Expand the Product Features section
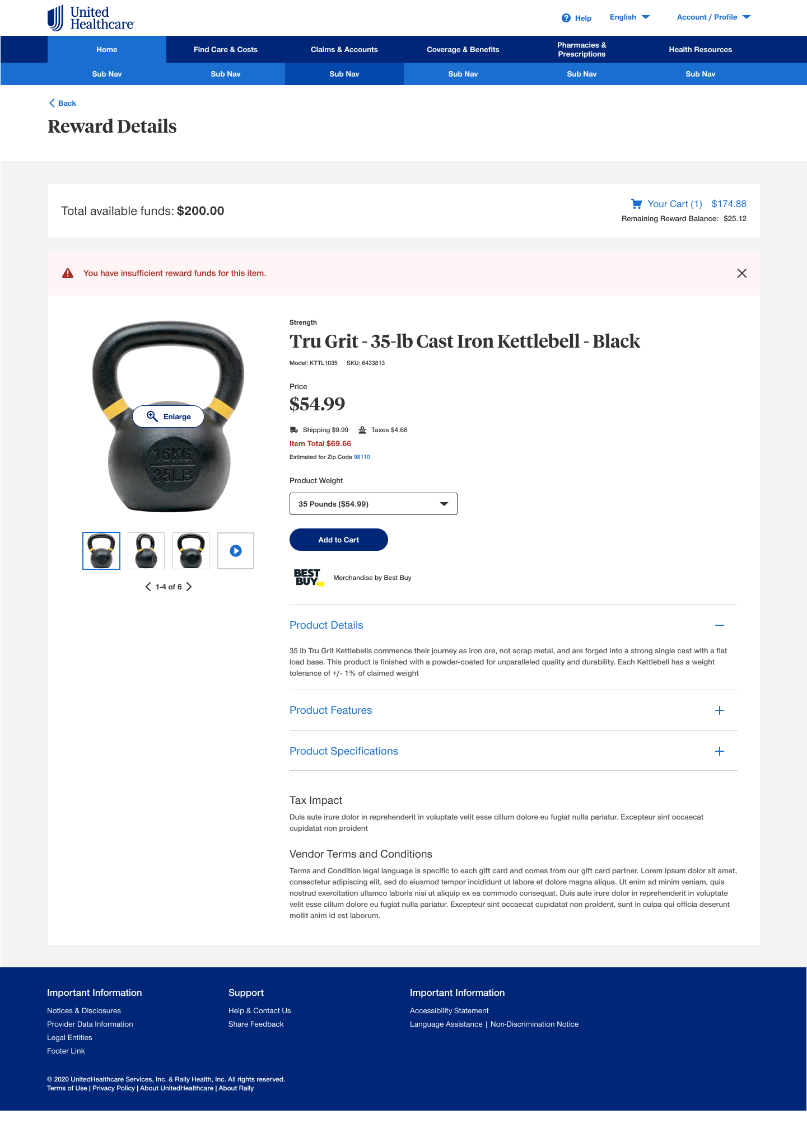The width and height of the screenshot is (807, 1133). [720, 710]
